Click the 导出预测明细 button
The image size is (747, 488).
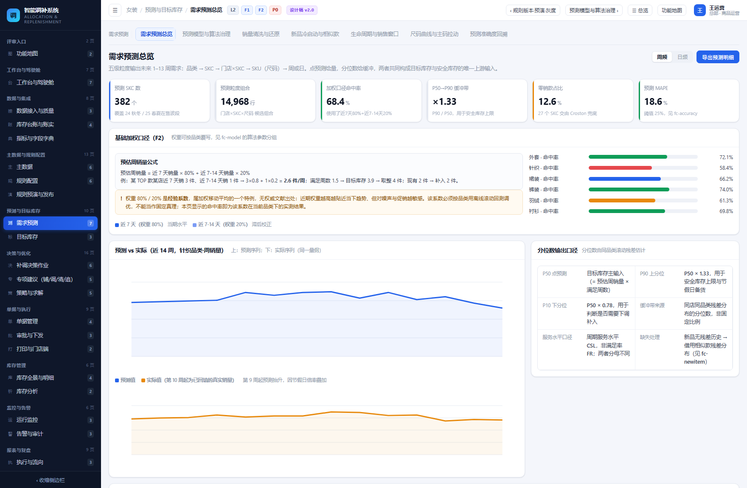[x=718, y=57]
